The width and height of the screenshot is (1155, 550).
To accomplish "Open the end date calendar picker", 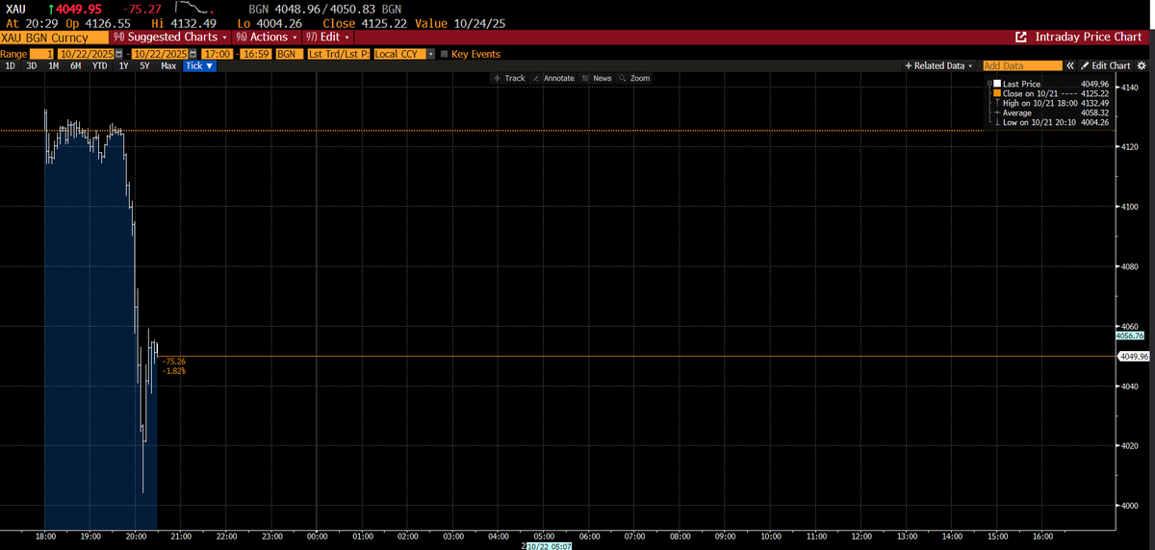I will click(192, 54).
